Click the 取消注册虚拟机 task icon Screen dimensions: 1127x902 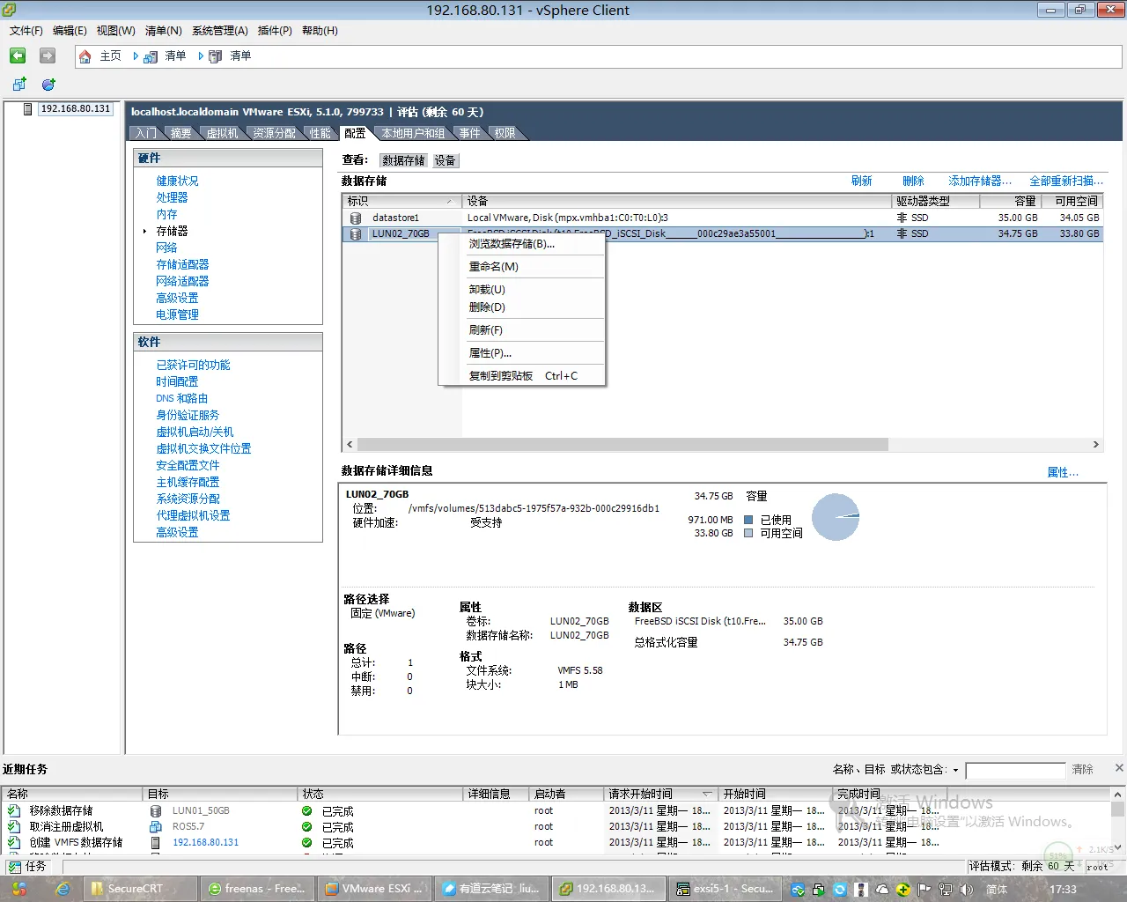(x=14, y=826)
